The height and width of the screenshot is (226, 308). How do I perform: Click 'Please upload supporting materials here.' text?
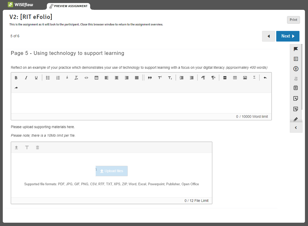[43, 127]
